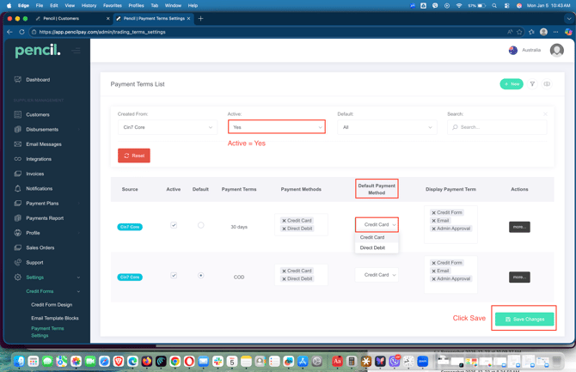
Task: Open Payments Report in sidebar
Action: click(x=44, y=218)
